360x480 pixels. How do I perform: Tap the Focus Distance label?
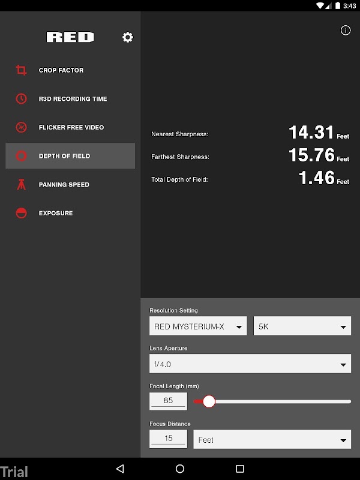[170, 424]
